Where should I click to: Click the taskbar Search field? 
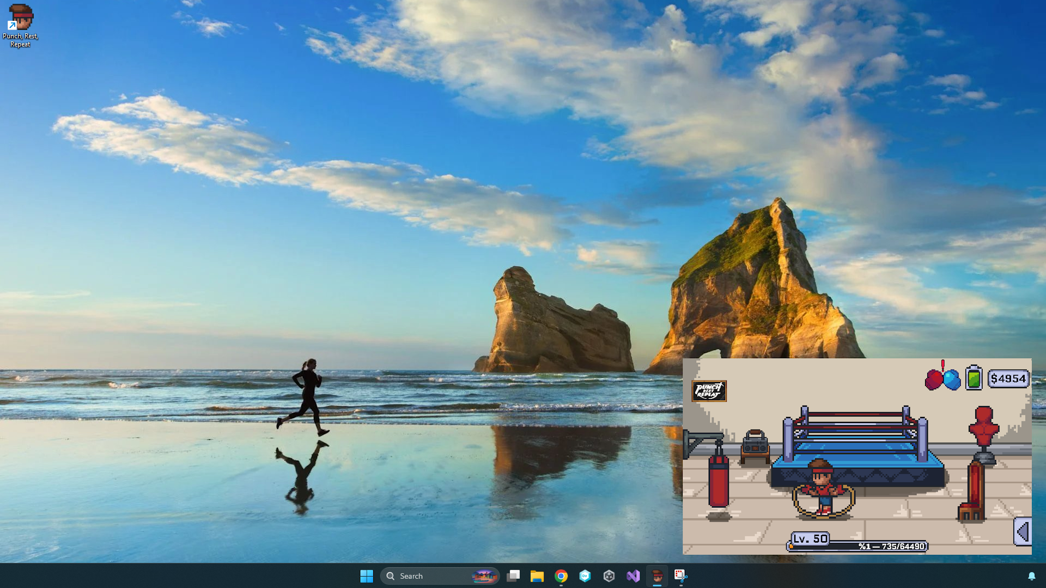click(440, 576)
